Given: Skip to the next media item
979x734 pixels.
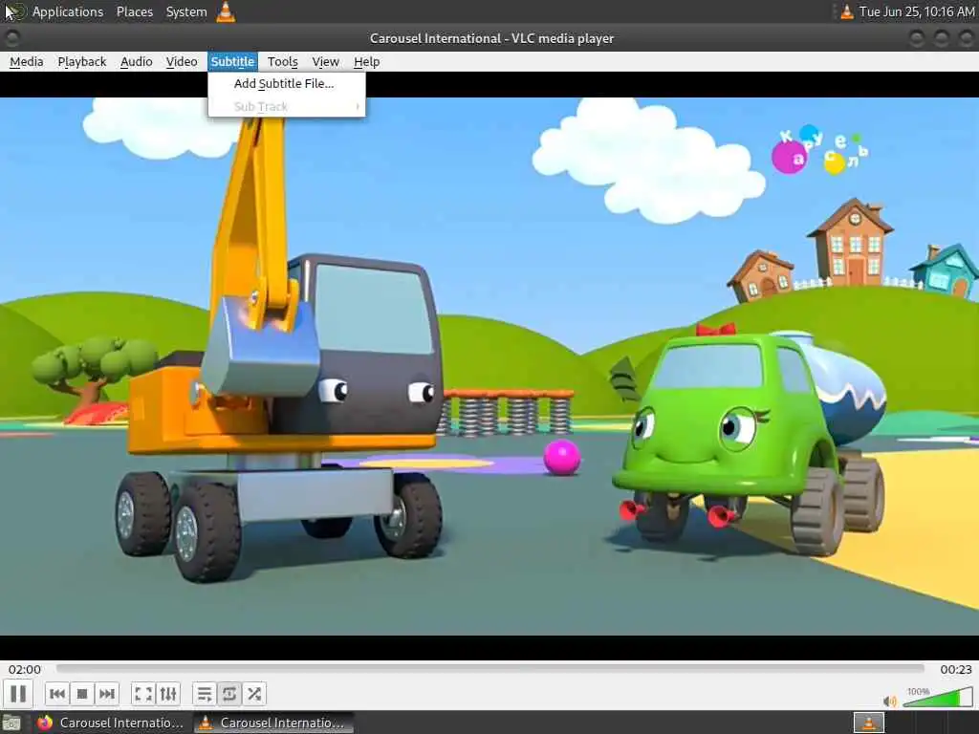Looking at the screenshot, I should point(107,694).
